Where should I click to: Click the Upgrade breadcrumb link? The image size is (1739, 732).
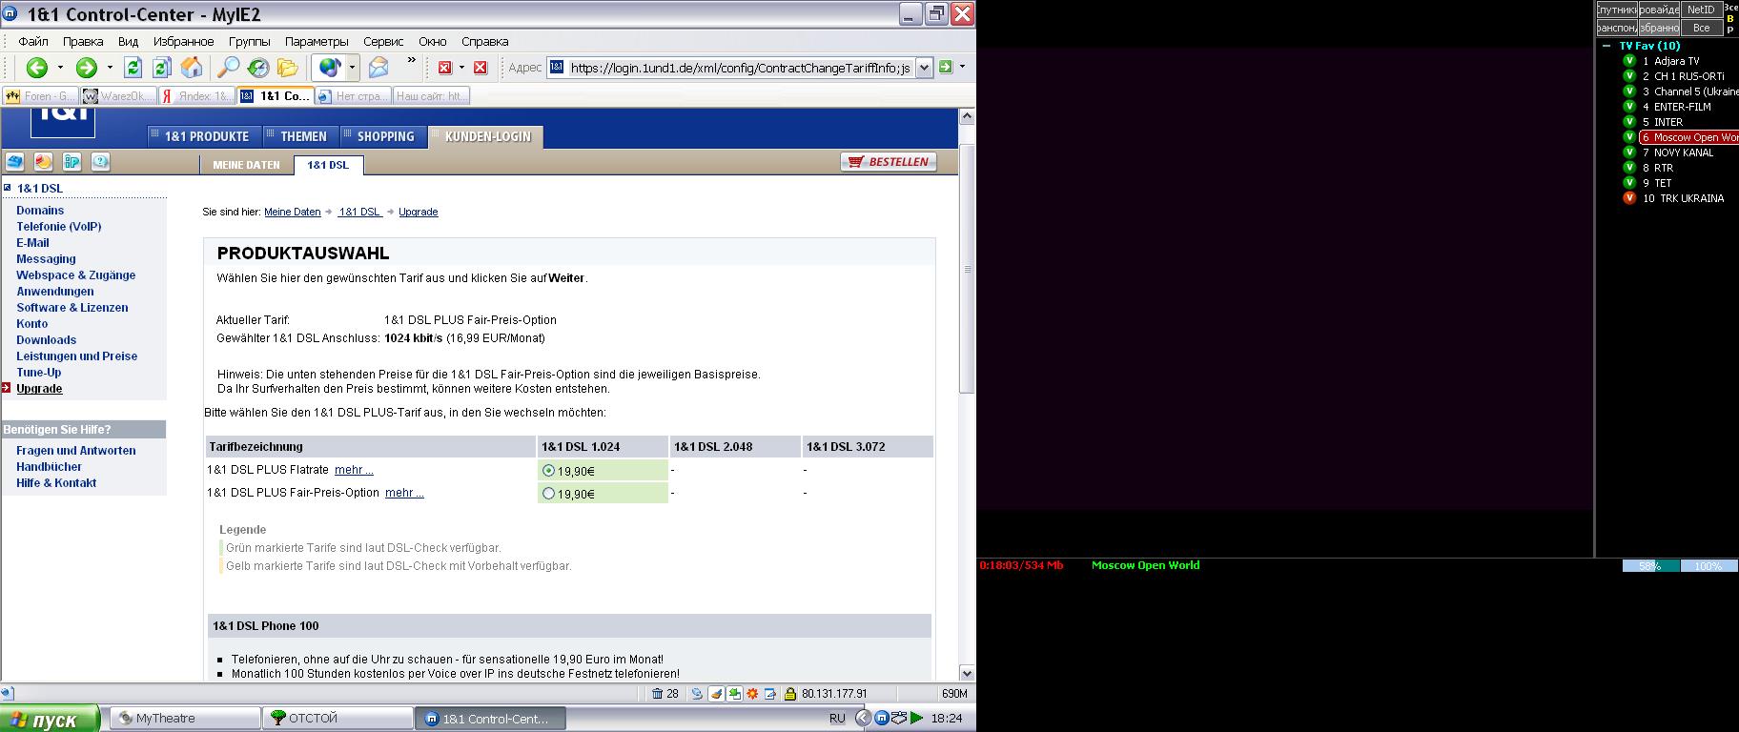(419, 212)
